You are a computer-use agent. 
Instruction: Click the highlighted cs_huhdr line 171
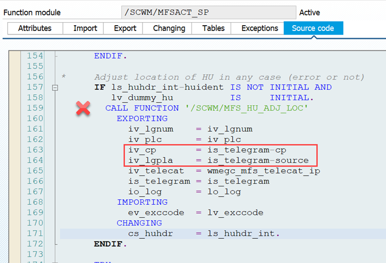click(x=223, y=234)
